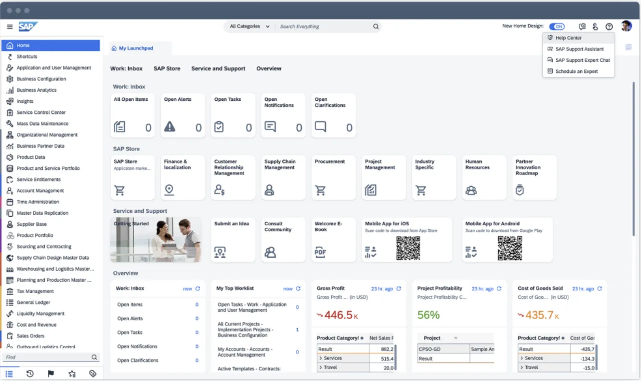Open the hamburger navigation menu icon
The image size is (641, 381).
tap(9, 26)
